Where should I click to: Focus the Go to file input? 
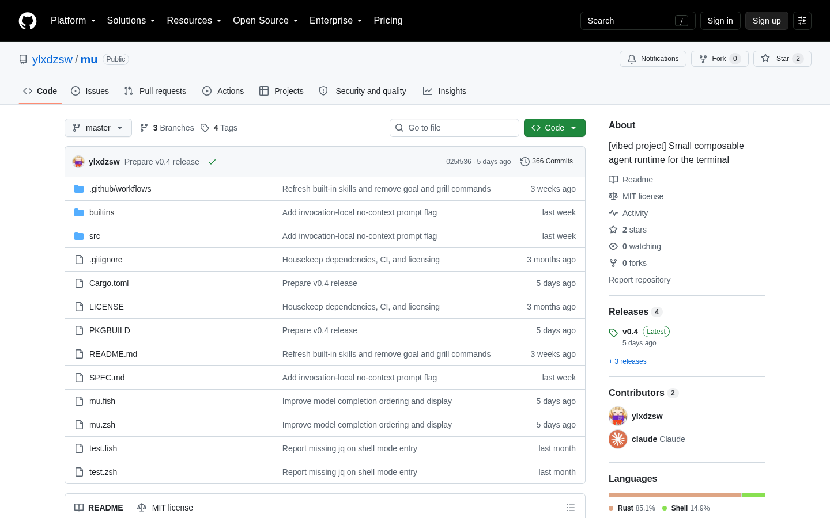coord(454,128)
